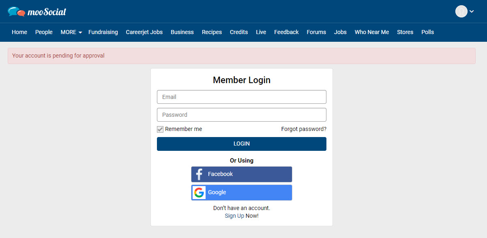Click the LOGIN button
This screenshot has height=238, width=487.
click(242, 144)
